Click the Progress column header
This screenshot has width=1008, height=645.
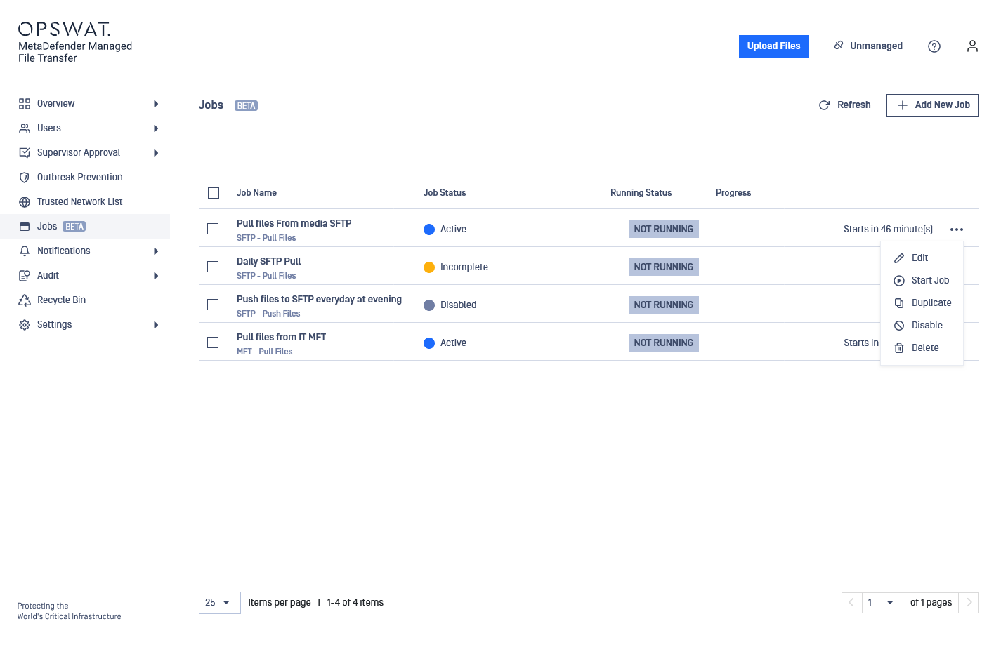click(x=733, y=193)
